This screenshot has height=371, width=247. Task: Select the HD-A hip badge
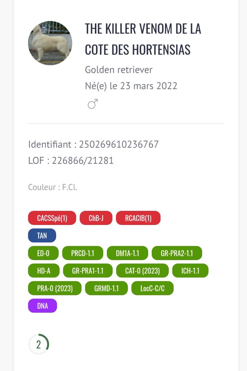[43, 271]
